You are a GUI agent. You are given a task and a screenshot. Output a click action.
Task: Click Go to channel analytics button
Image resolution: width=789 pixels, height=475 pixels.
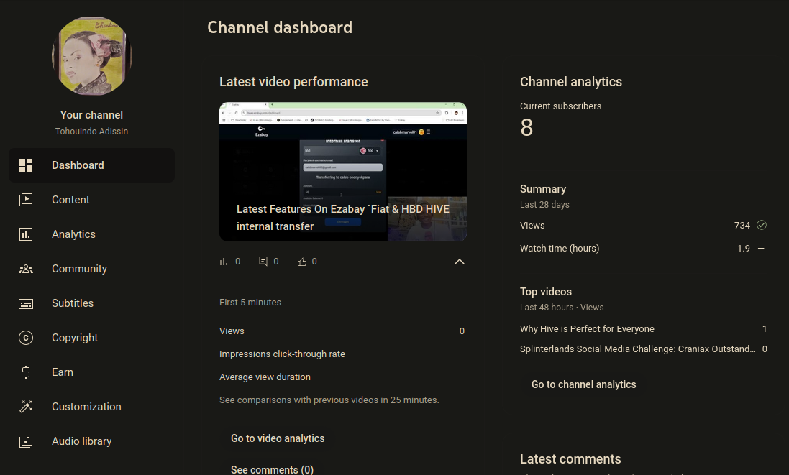pos(584,384)
